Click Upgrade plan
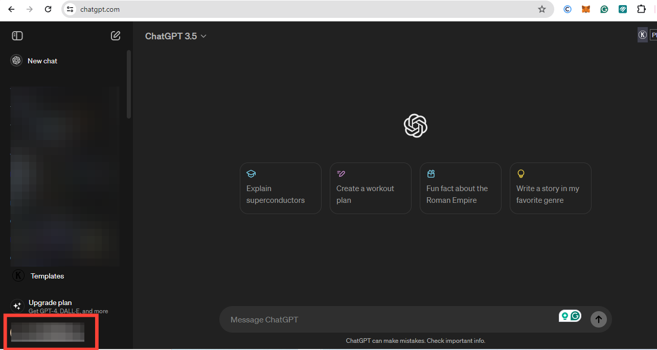The image size is (657, 350). click(50, 302)
